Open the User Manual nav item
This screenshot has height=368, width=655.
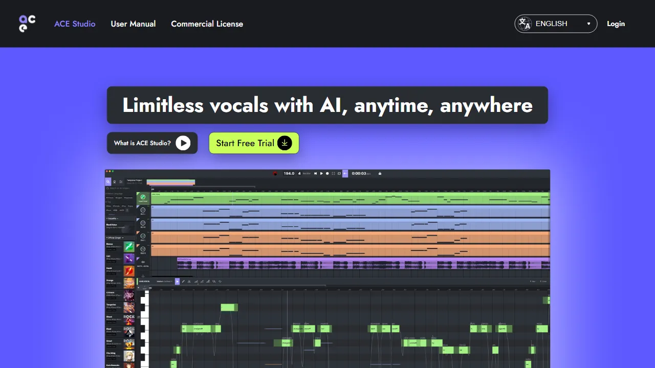coord(133,24)
